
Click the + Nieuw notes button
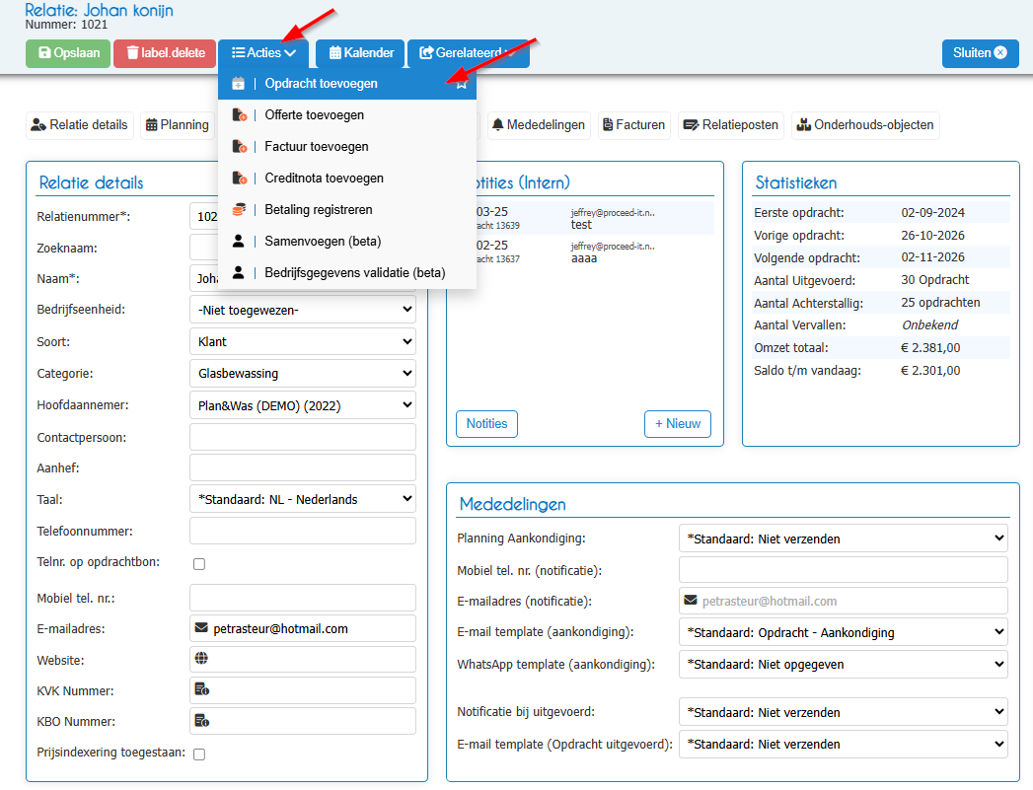point(677,424)
